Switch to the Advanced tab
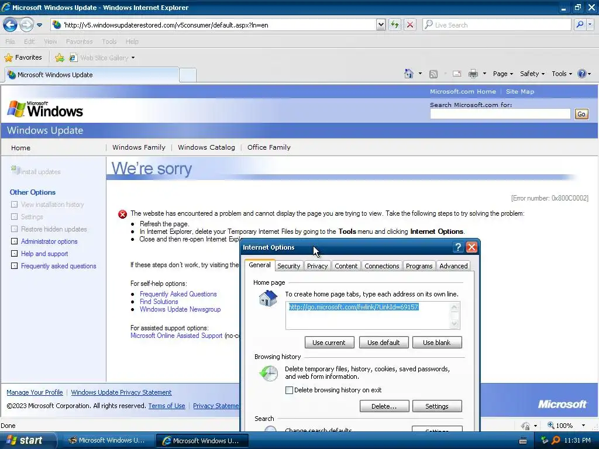The image size is (599, 449). (453, 266)
